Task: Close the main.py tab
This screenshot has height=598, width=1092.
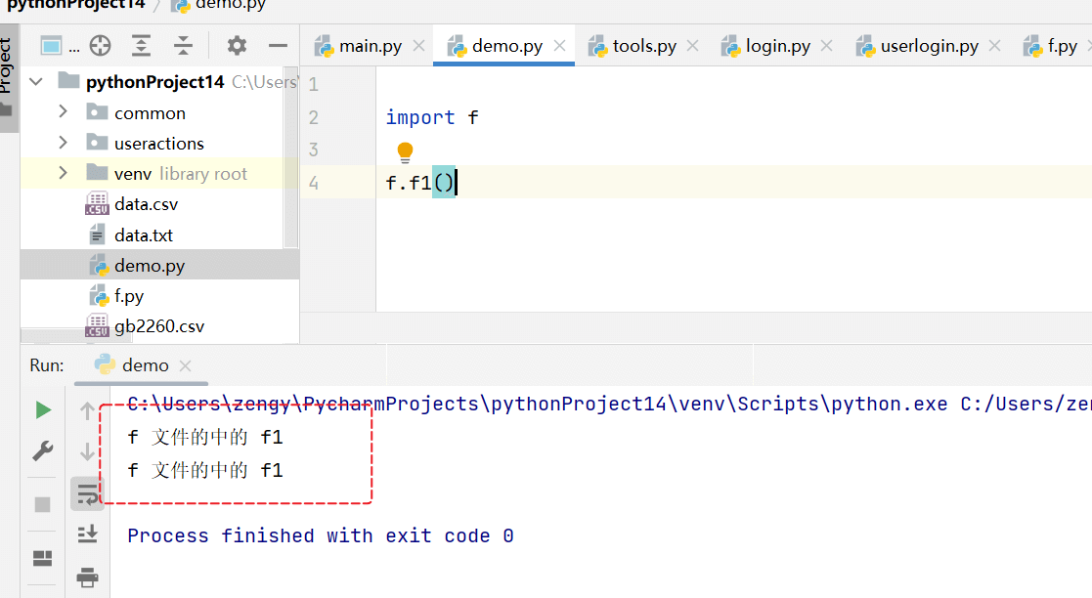Action: (x=418, y=46)
